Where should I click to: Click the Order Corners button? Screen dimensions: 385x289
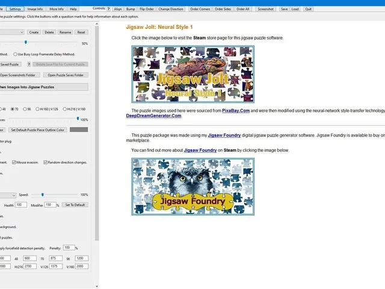pyautogui.click(x=200, y=9)
